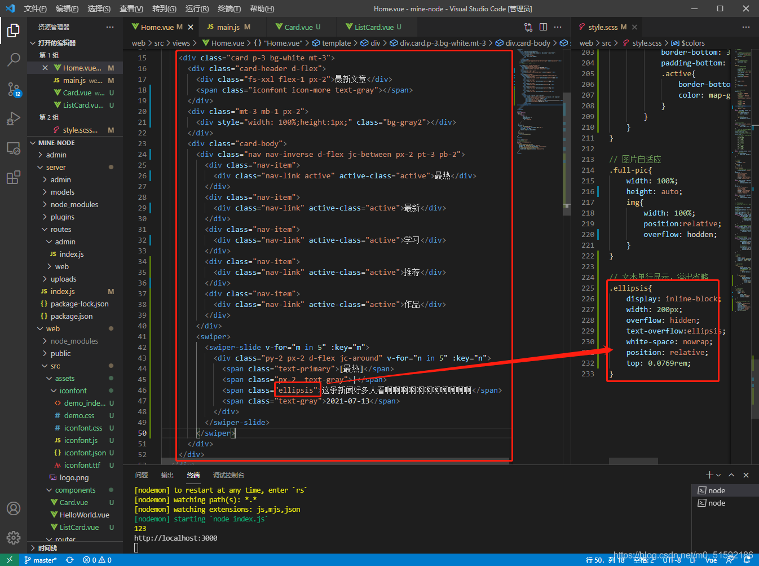Maximize the terminal panel with chevron up
Viewport: 759px width, 566px height.
tap(731, 475)
